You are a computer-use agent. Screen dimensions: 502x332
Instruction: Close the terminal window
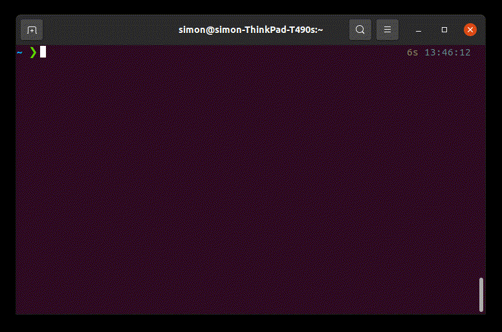pyautogui.click(x=470, y=30)
